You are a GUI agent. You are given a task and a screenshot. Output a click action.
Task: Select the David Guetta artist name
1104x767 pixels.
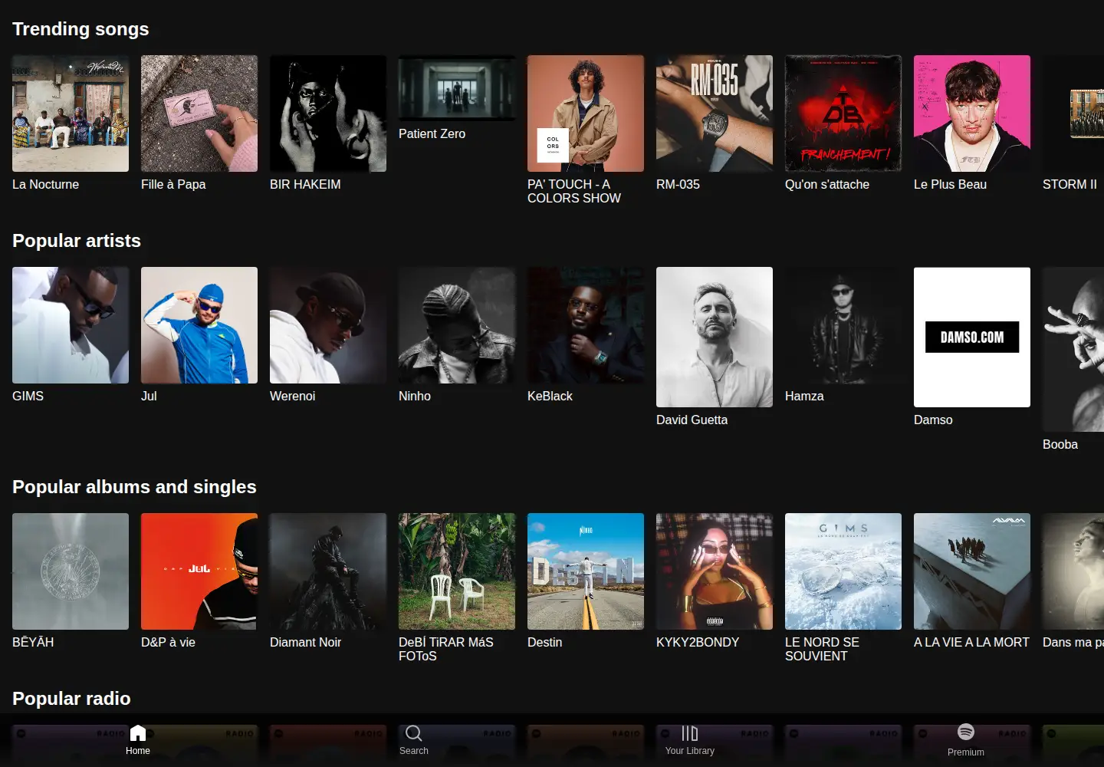click(692, 420)
